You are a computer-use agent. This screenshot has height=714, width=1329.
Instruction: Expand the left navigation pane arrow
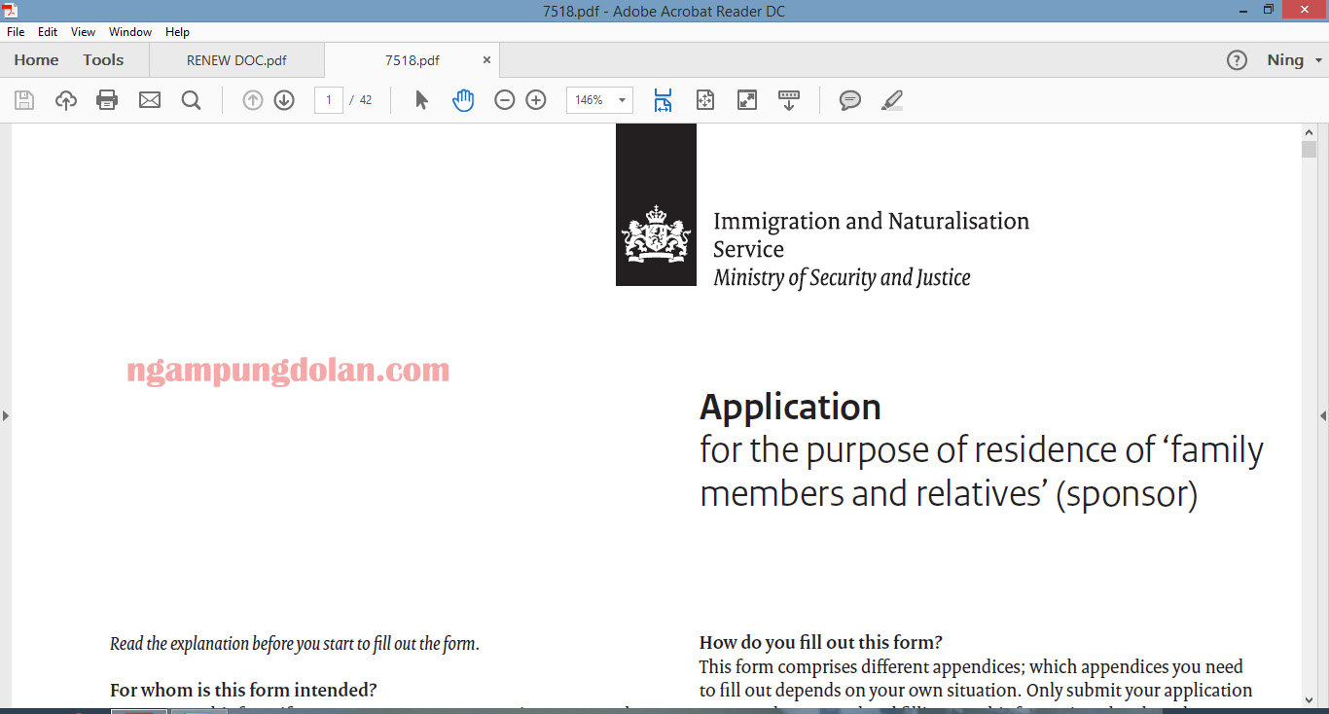(6, 415)
